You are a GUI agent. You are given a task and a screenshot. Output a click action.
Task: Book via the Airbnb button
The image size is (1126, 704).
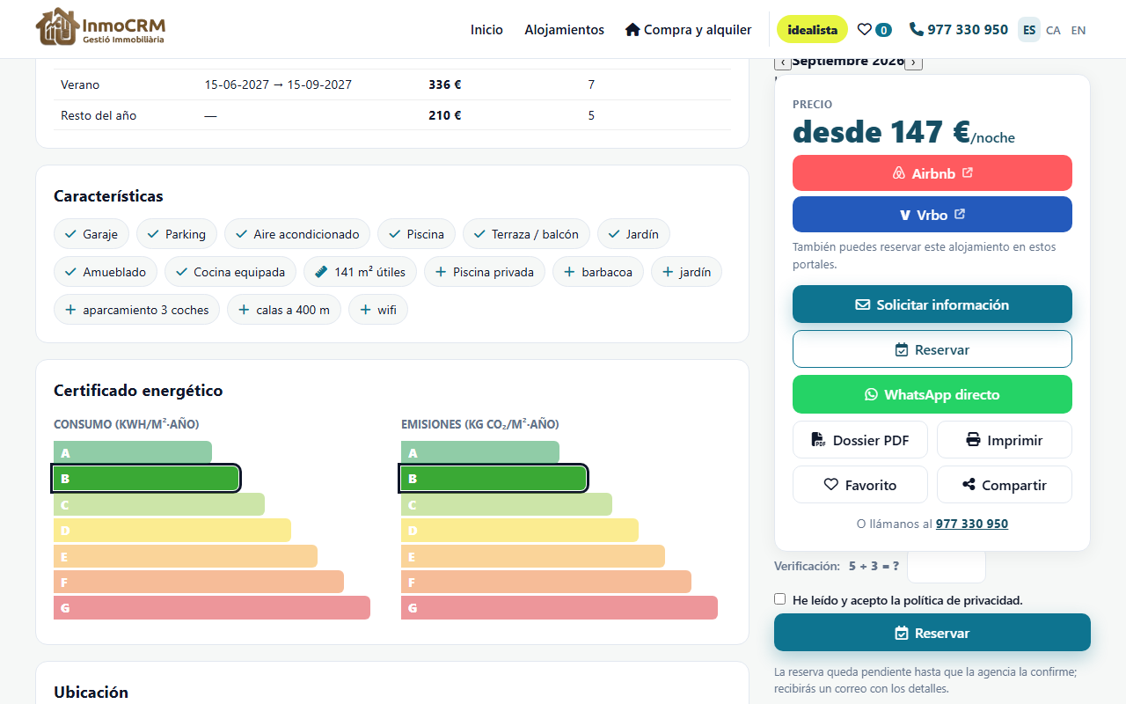[x=932, y=173]
